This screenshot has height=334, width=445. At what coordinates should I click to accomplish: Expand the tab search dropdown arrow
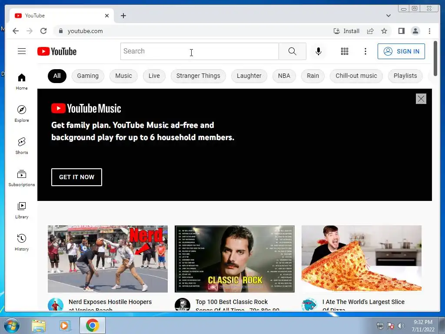[389, 16]
